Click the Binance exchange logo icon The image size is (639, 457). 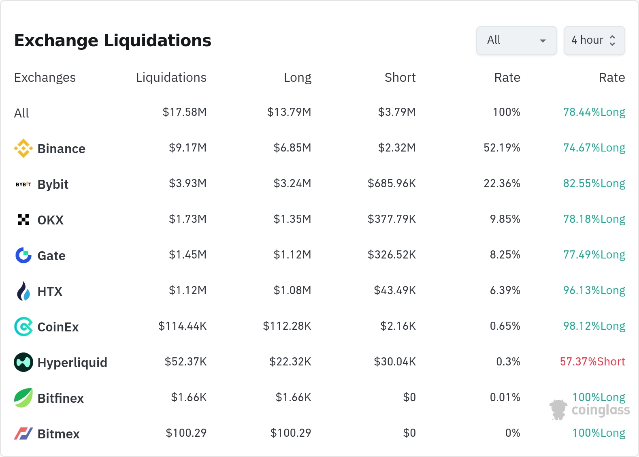(x=23, y=148)
